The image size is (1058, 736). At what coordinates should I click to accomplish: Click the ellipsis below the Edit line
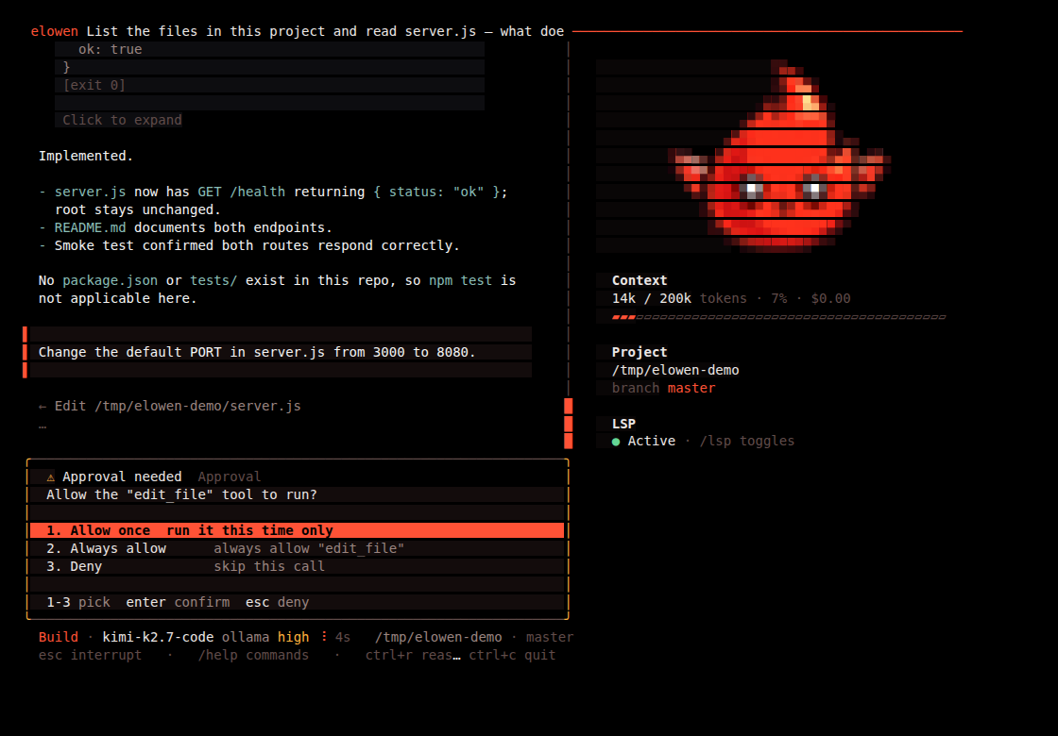click(x=43, y=426)
